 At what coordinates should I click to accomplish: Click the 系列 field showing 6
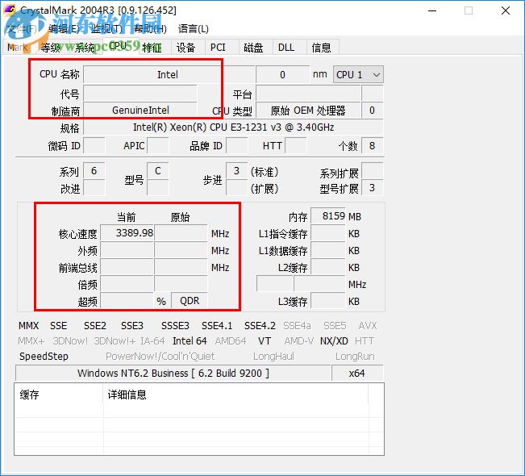pos(94,171)
